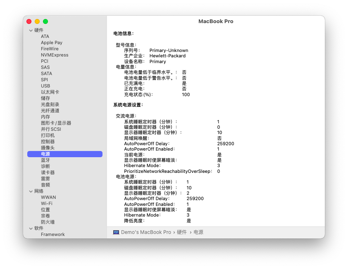Close the window with the red button
The height and width of the screenshot is (269, 348).
(x=29, y=21)
